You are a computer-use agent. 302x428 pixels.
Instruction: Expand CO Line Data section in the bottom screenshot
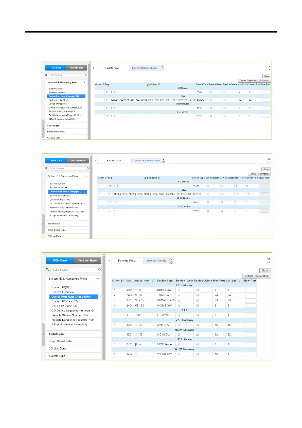coord(74,348)
